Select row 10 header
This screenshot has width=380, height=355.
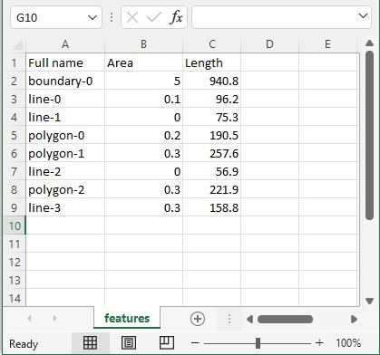pyautogui.click(x=14, y=225)
